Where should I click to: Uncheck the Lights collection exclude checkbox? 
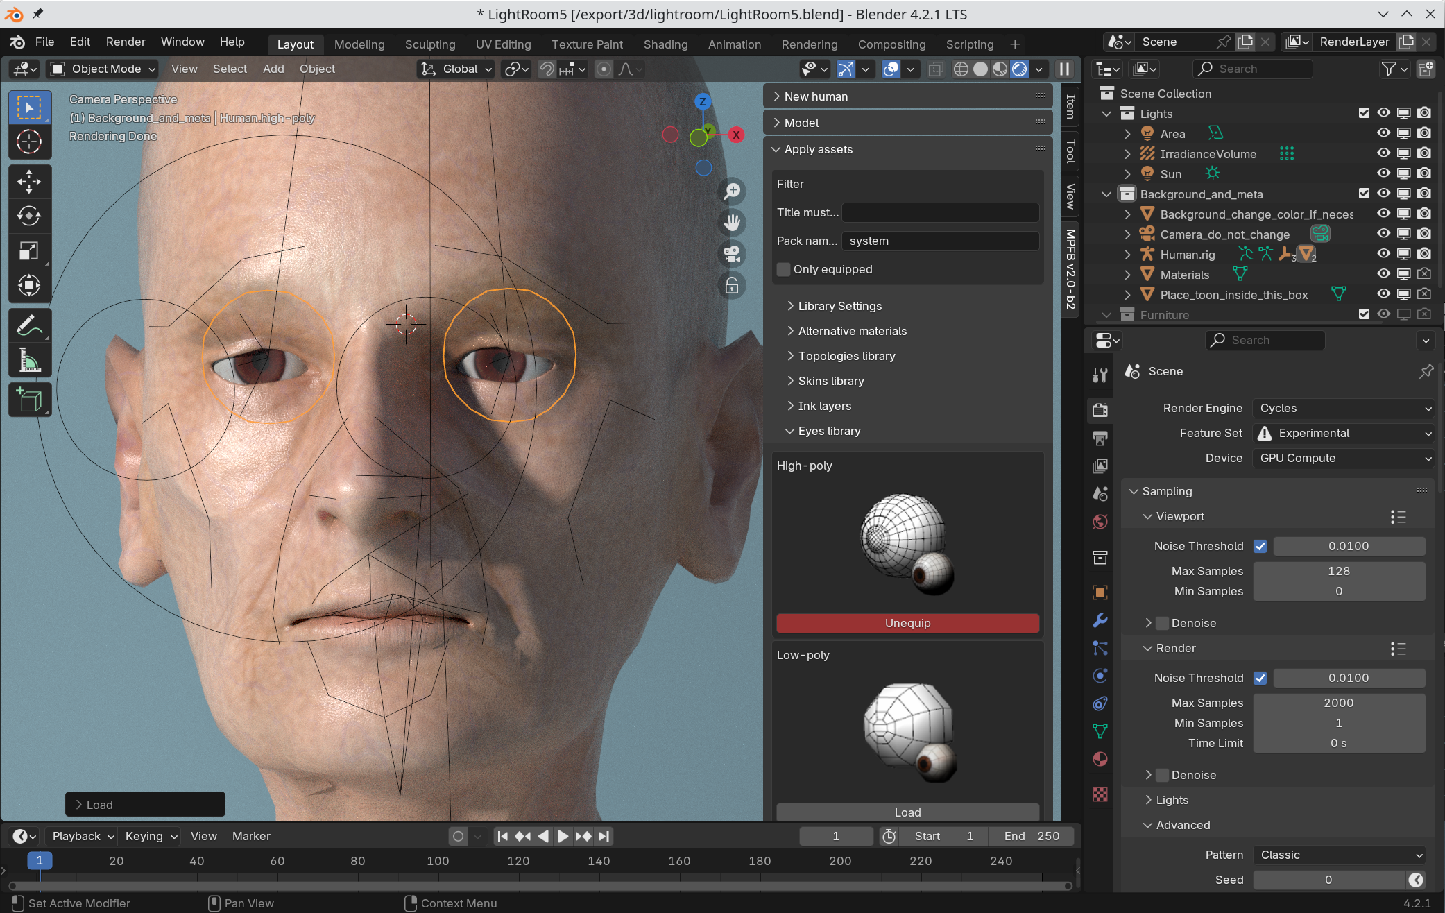click(x=1364, y=113)
